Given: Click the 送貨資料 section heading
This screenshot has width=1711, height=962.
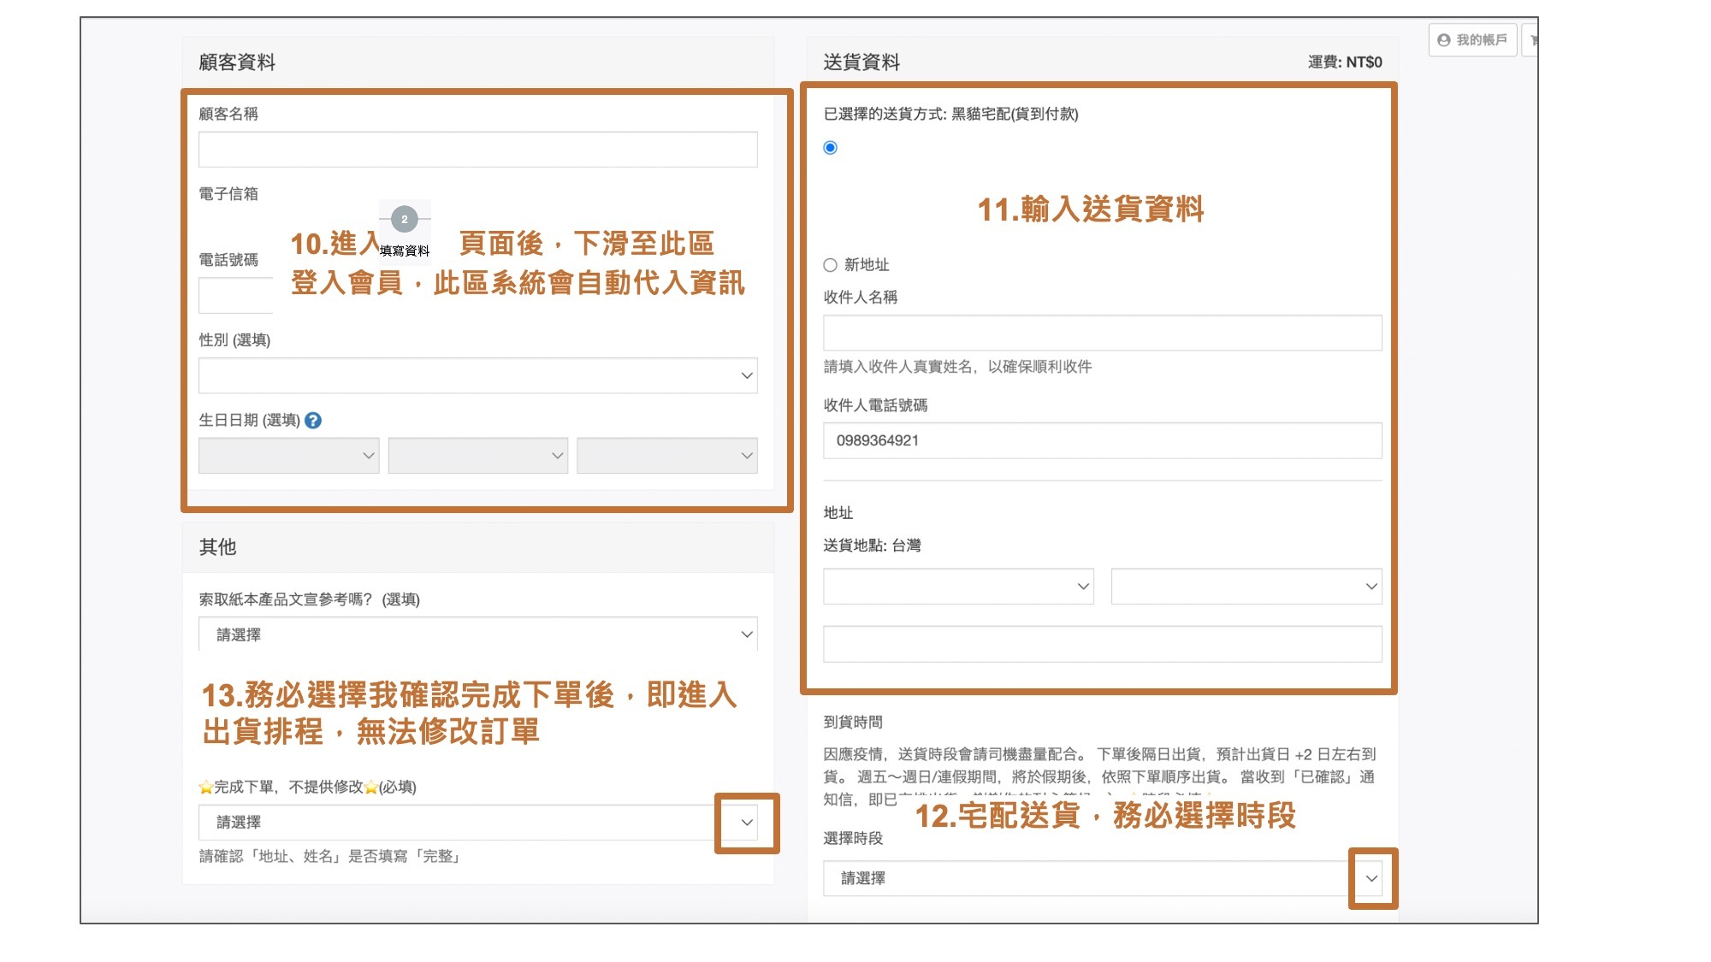Looking at the screenshot, I should tap(861, 62).
